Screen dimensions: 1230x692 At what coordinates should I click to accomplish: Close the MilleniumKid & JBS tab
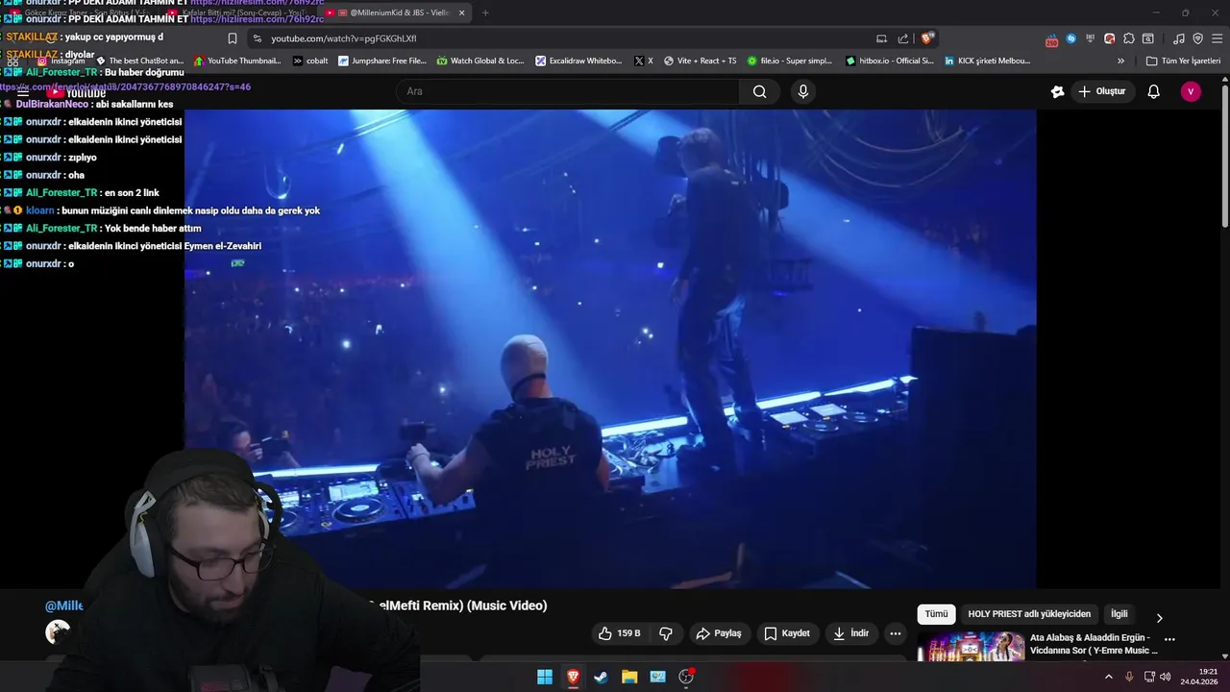tap(461, 12)
